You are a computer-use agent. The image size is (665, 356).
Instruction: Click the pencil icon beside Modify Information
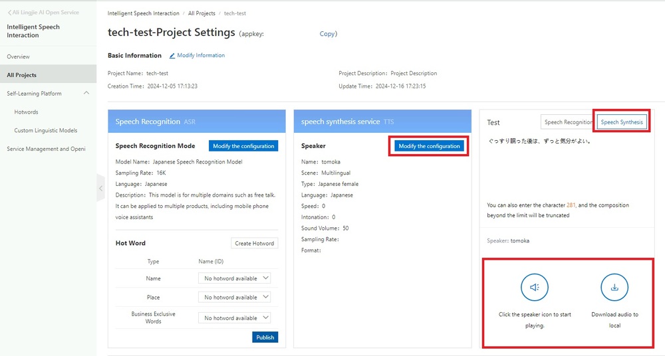[x=172, y=56]
